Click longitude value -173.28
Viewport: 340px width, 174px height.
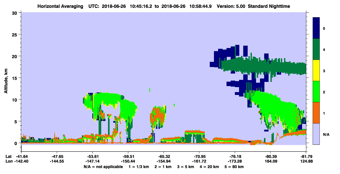(235, 161)
